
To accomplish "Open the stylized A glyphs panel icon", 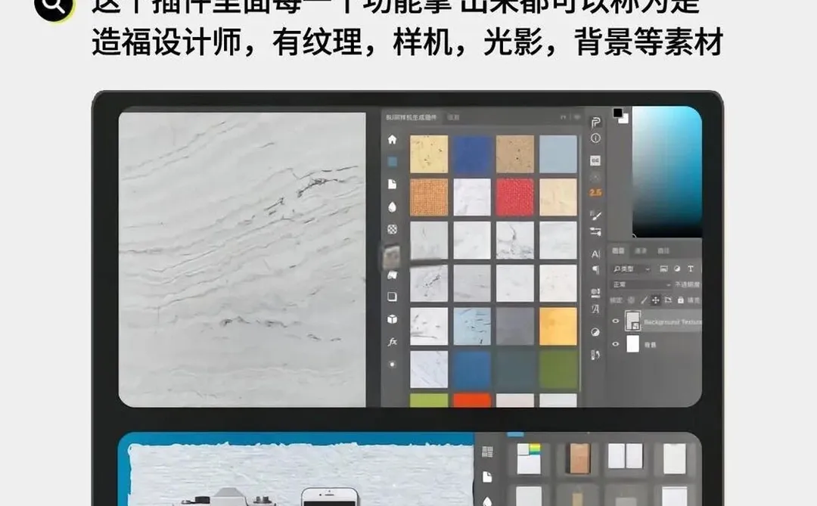I will [x=595, y=309].
